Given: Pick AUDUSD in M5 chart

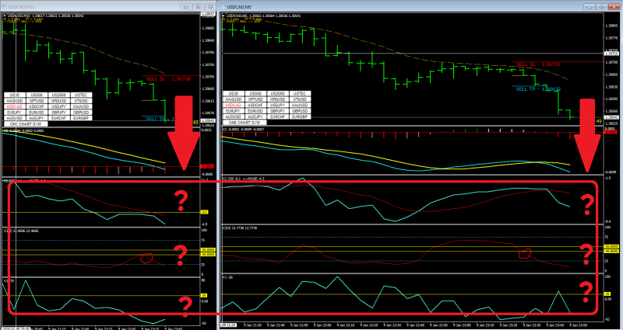Looking at the screenshot, I should pos(234,116).
